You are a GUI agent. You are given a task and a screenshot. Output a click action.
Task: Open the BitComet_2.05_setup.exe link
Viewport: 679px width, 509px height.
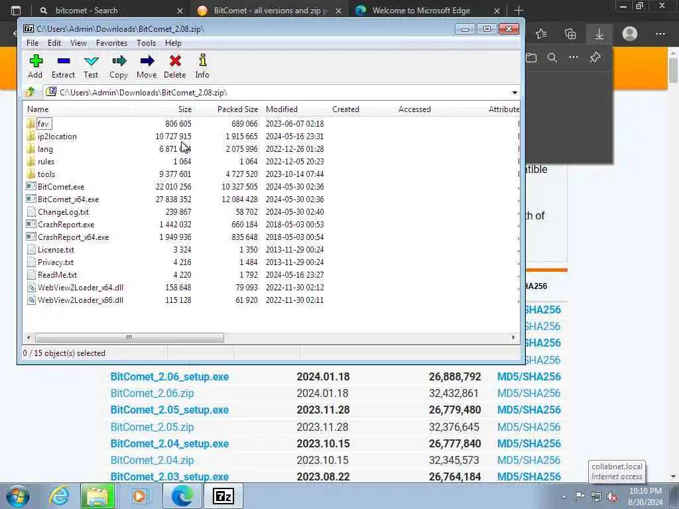pos(169,410)
